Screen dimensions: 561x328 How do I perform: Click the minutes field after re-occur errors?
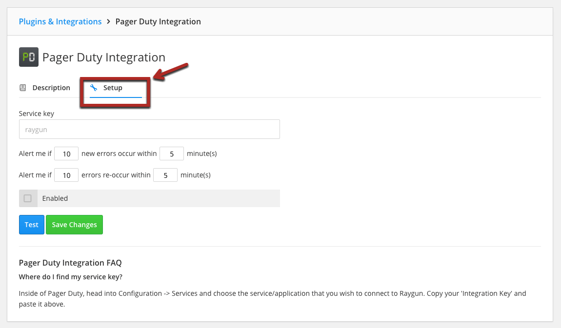165,174
